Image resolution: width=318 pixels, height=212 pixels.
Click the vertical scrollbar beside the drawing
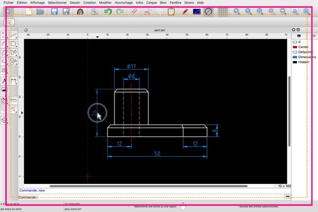(x=289, y=111)
